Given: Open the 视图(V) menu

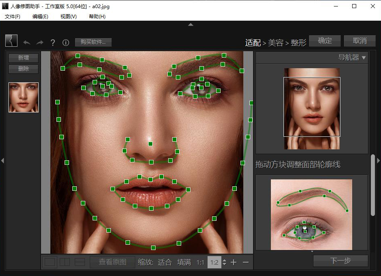Looking at the screenshot, I should pyautogui.click(x=68, y=17).
